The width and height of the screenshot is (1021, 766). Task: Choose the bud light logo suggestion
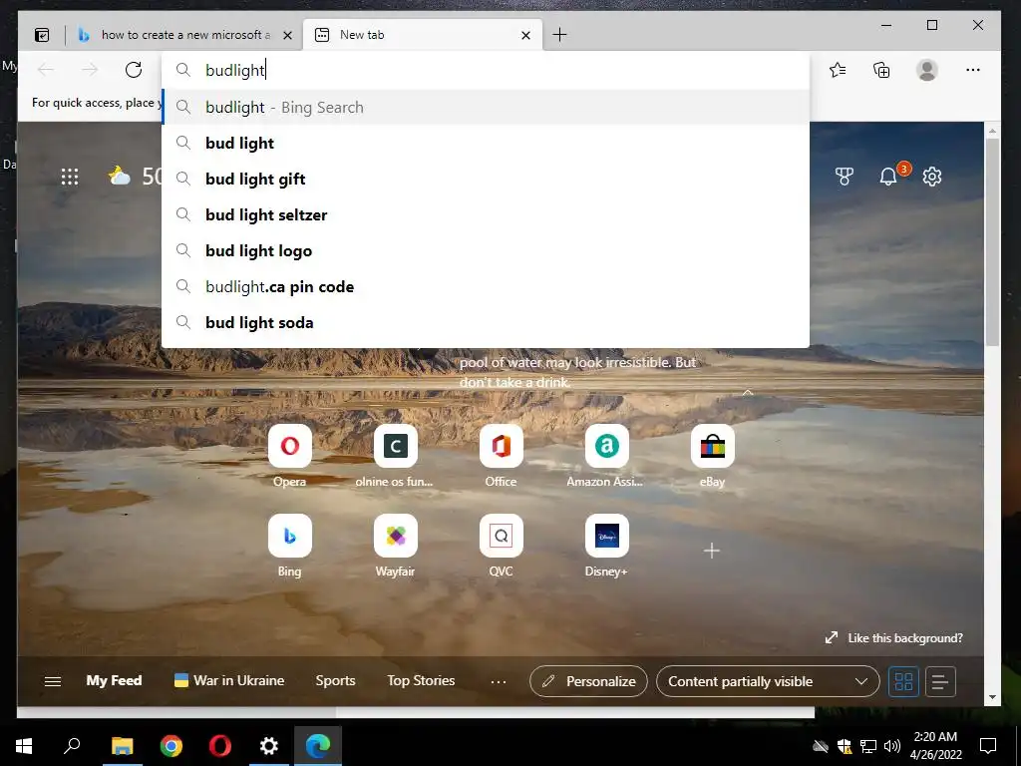pyautogui.click(x=486, y=250)
